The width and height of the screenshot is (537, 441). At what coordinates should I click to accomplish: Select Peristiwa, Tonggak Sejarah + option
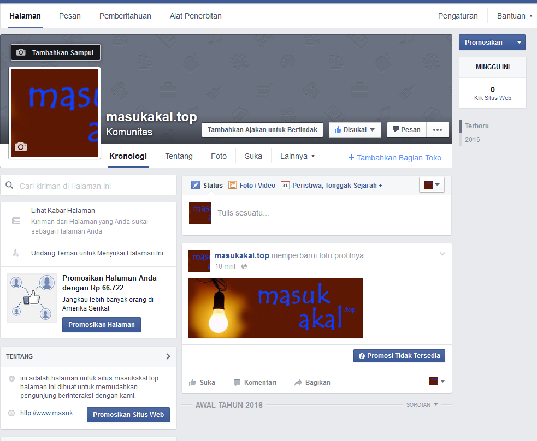(338, 185)
